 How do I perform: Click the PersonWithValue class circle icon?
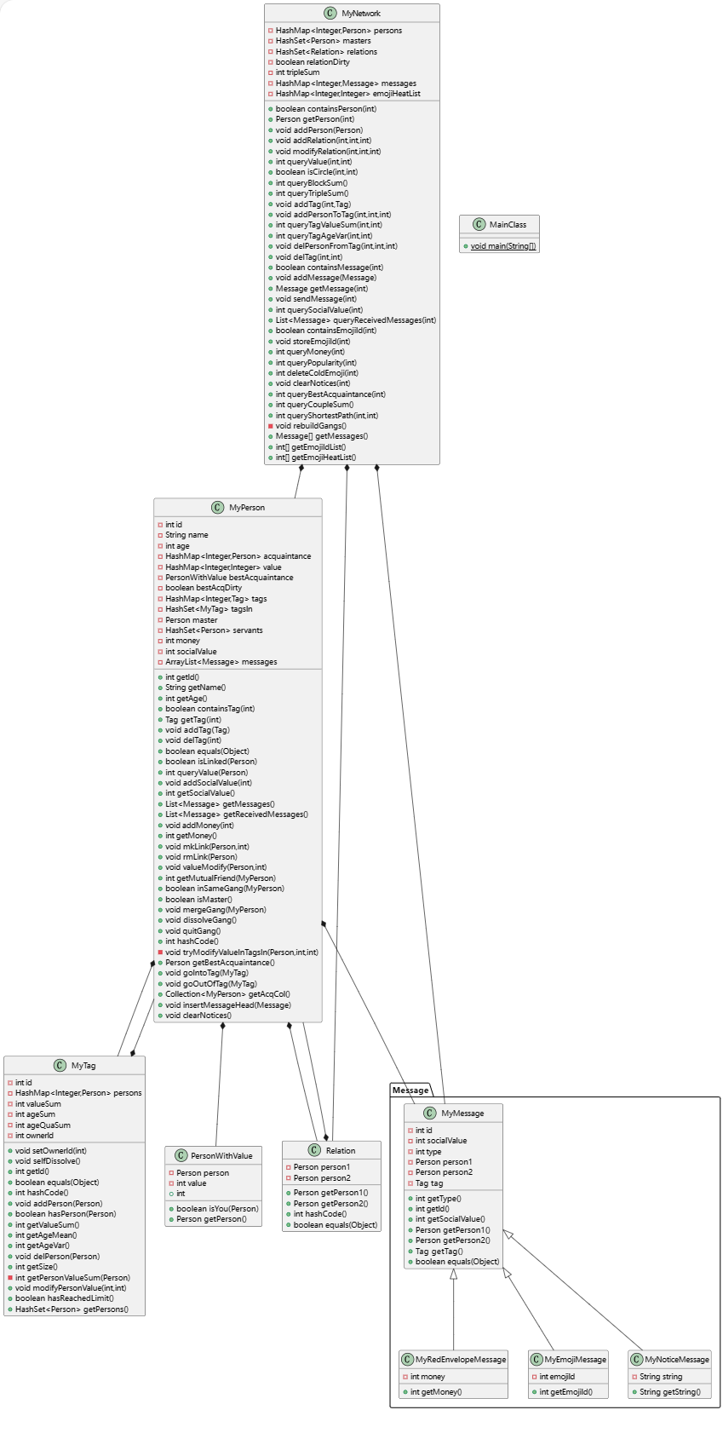pos(181,1156)
